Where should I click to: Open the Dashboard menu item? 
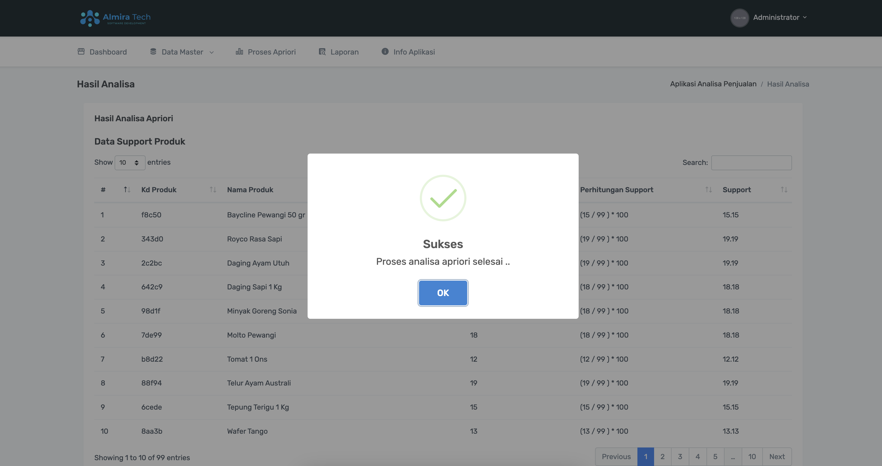point(102,52)
